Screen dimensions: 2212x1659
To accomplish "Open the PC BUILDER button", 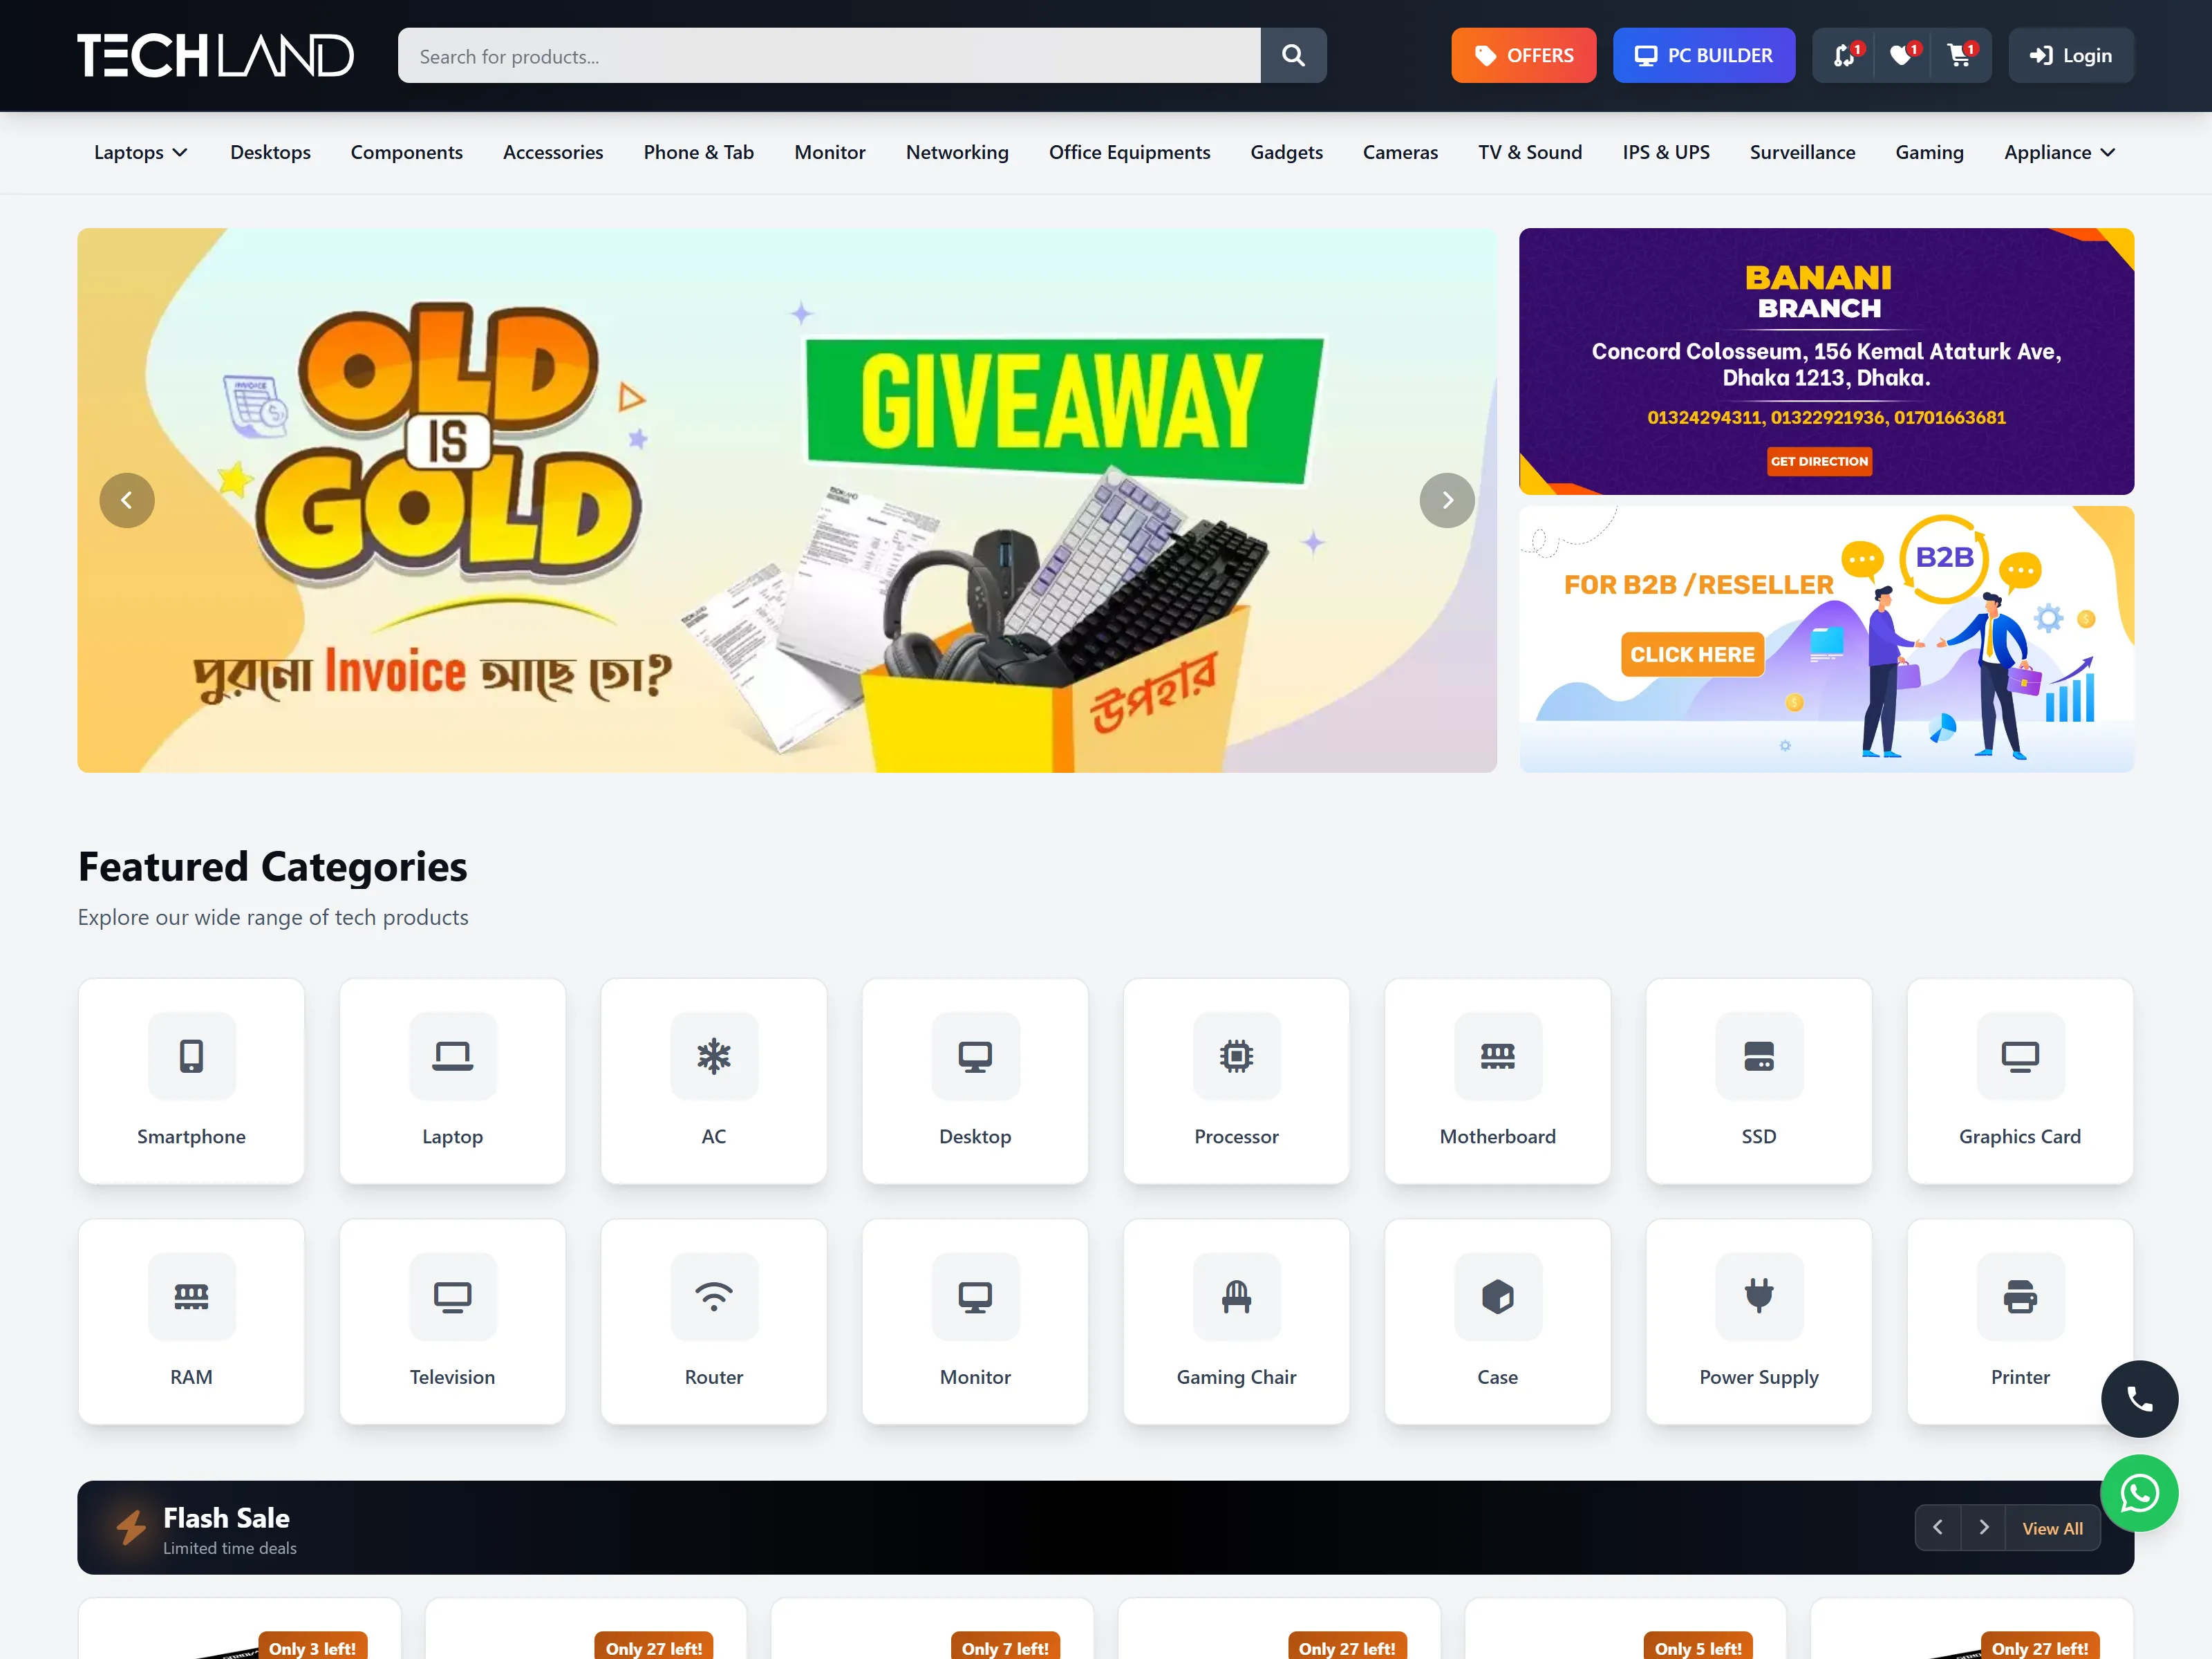I will [1703, 55].
